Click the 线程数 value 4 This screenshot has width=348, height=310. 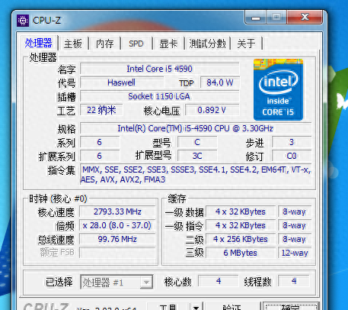tap(294, 281)
